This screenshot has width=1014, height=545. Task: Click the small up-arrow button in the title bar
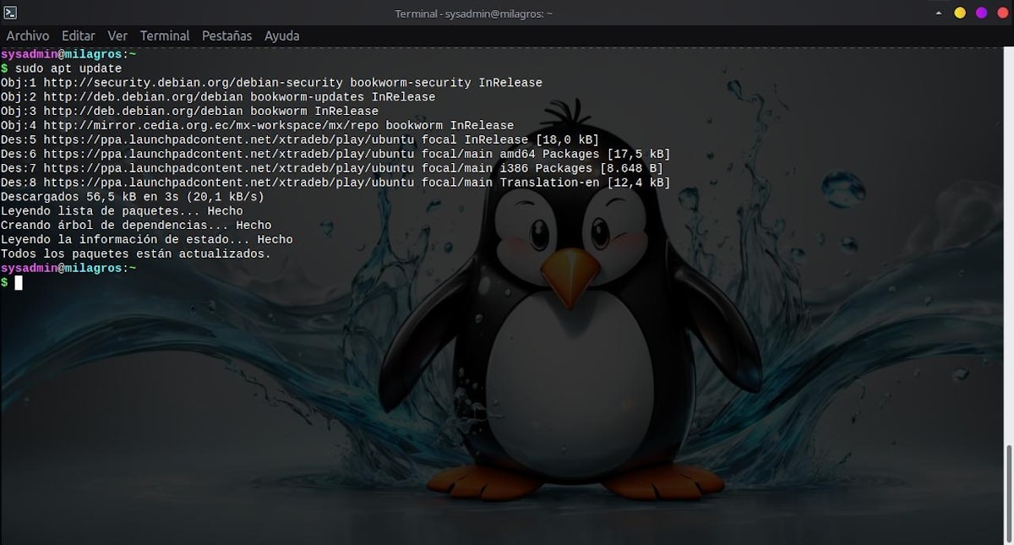click(x=939, y=13)
